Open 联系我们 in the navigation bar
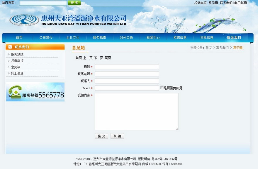258x169 pixels. pos(234,38)
